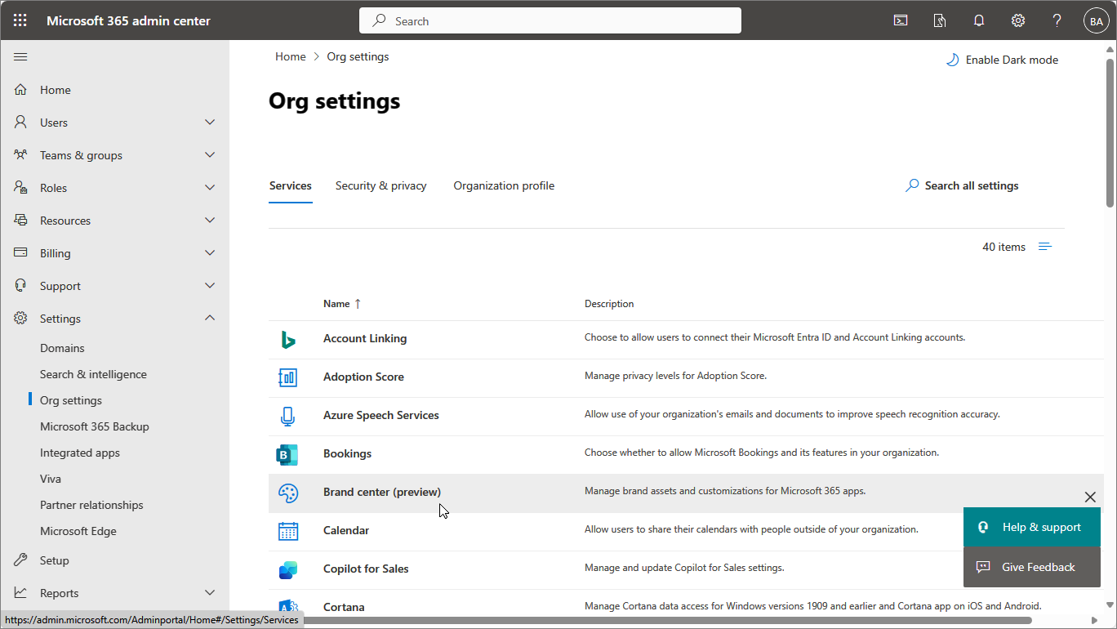Open the app launcher waffle icon
The height and width of the screenshot is (629, 1117).
(x=20, y=20)
